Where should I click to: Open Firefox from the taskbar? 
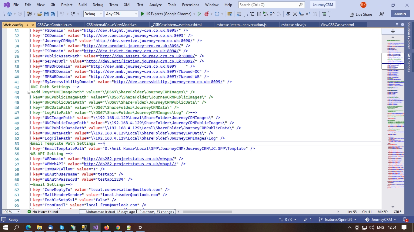[x=107, y=227]
